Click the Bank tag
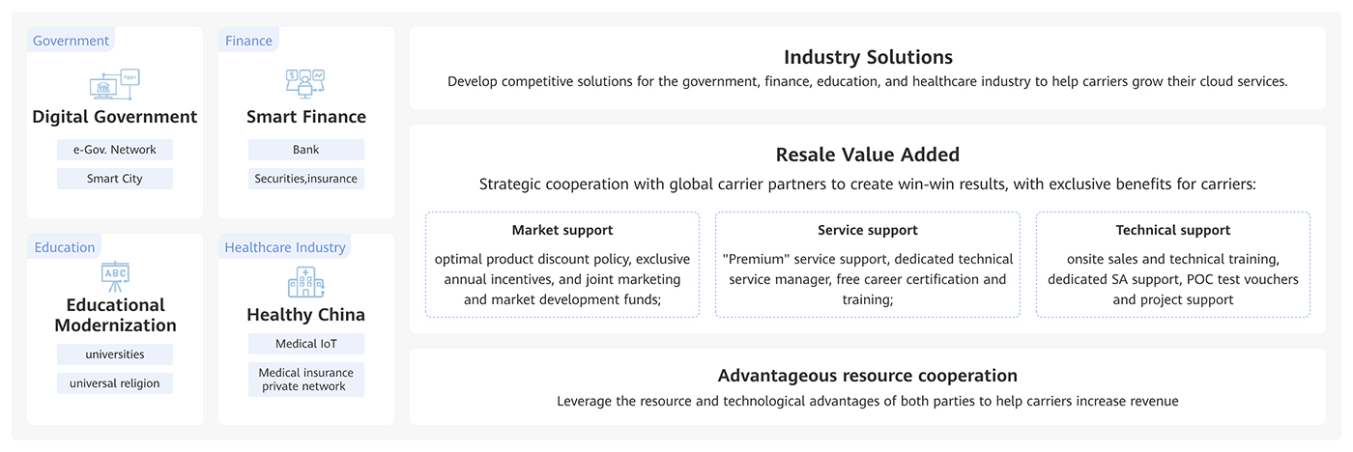This screenshot has height=452, width=1353. 305,150
